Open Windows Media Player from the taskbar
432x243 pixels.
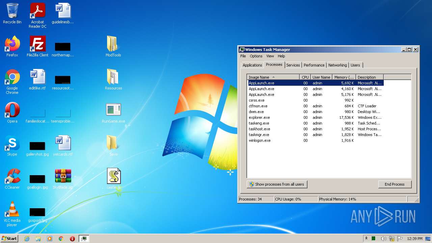tap(50, 239)
